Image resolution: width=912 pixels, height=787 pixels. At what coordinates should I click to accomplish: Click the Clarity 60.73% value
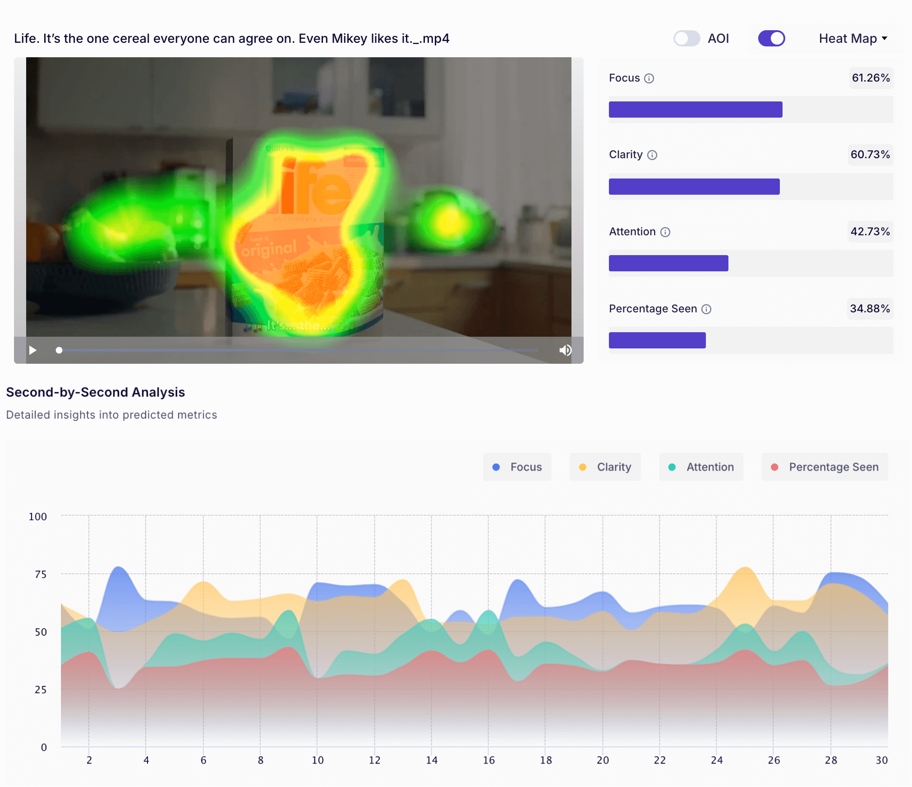pyautogui.click(x=870, y=155)
